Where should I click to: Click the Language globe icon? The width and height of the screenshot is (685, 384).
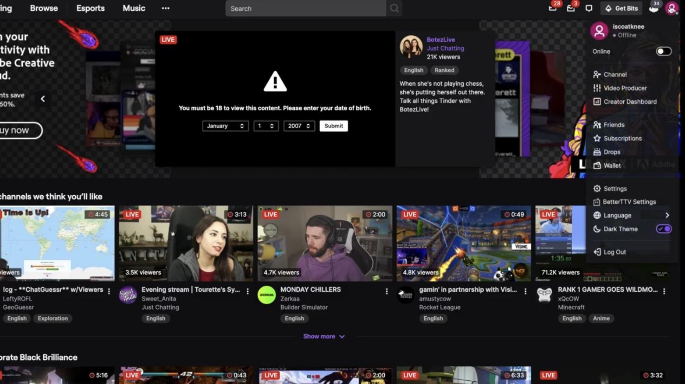597,215
